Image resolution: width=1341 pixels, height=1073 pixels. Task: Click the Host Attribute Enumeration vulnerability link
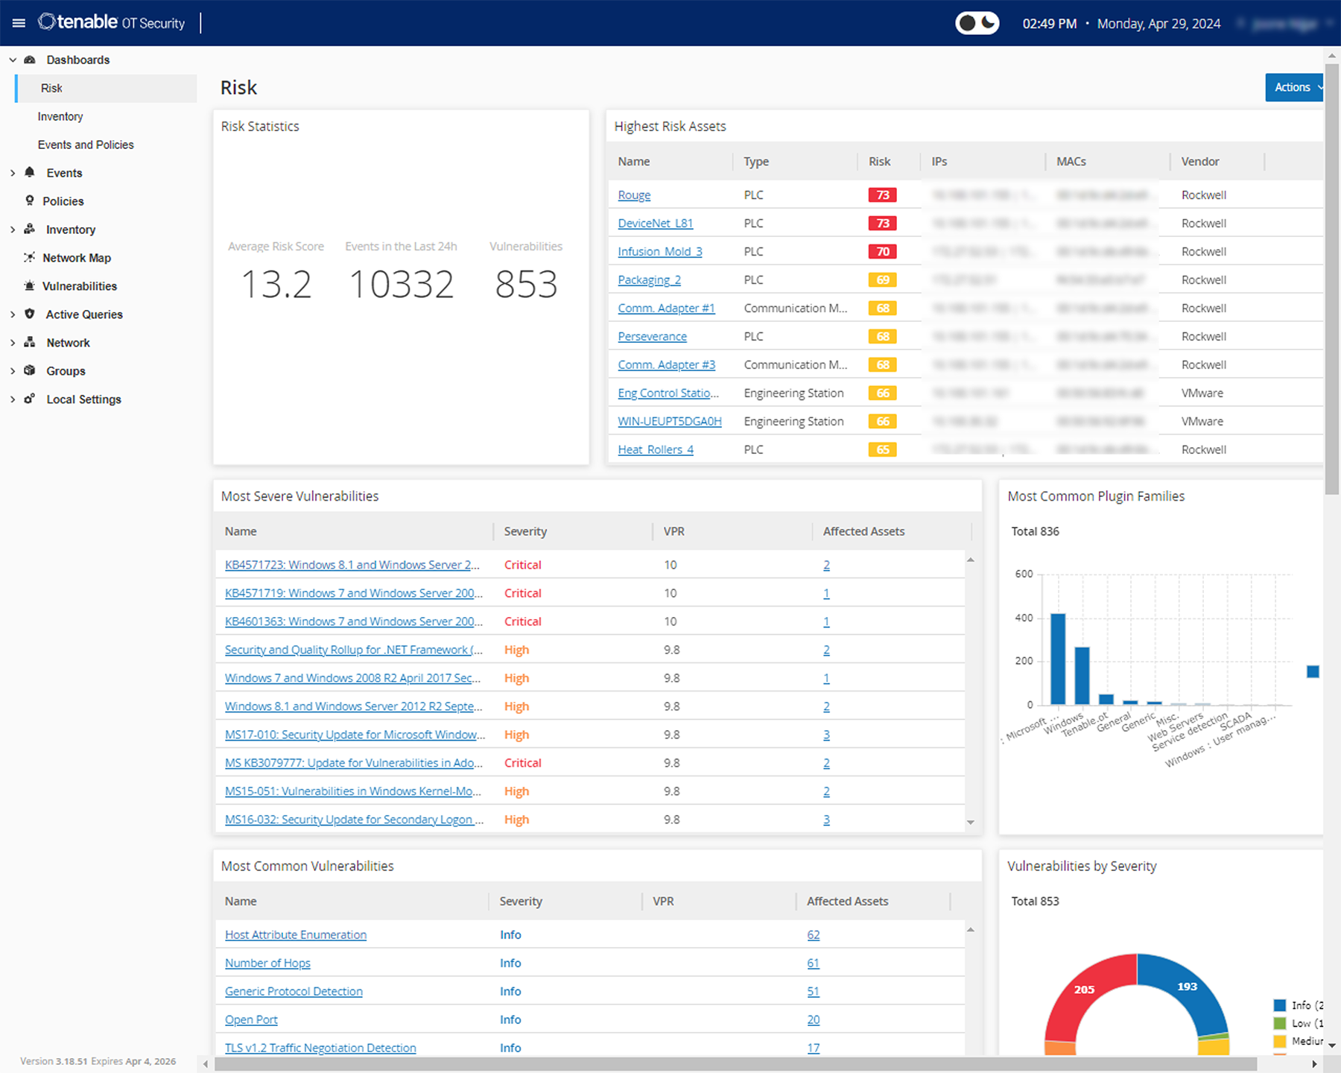(x=295, y=934)
